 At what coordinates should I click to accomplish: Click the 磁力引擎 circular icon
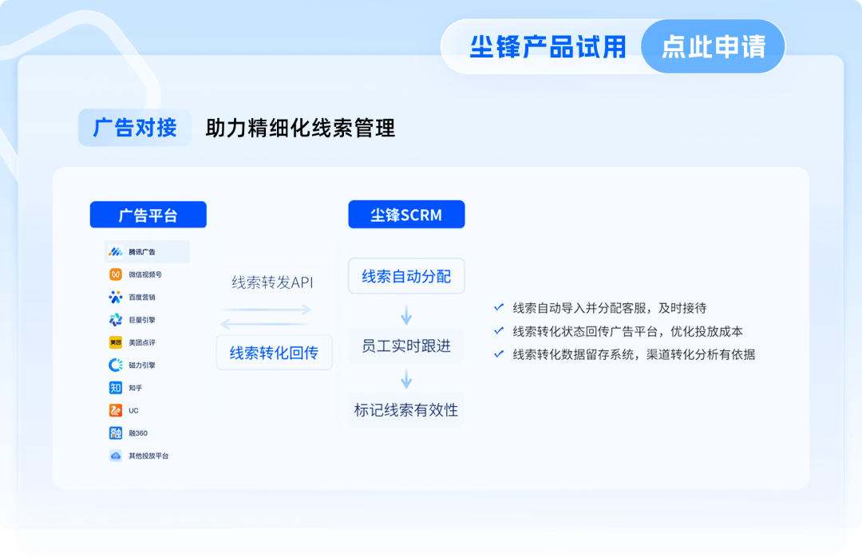[116, 365]
